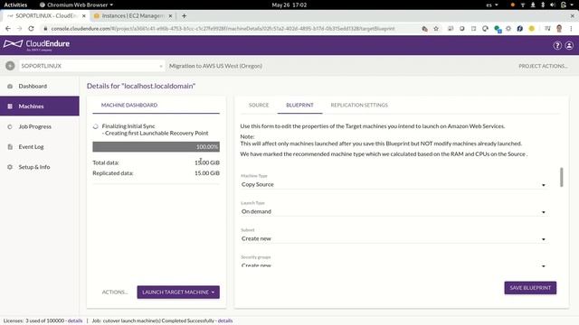Open Event Log in the sidebar
579x325 pixels.
coord(40,146)
